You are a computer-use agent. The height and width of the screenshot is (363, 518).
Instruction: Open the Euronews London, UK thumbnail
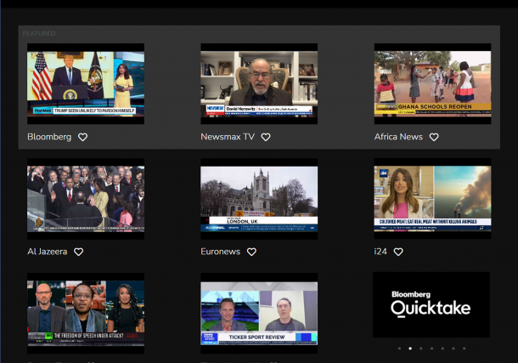click(x=259, y=198)
